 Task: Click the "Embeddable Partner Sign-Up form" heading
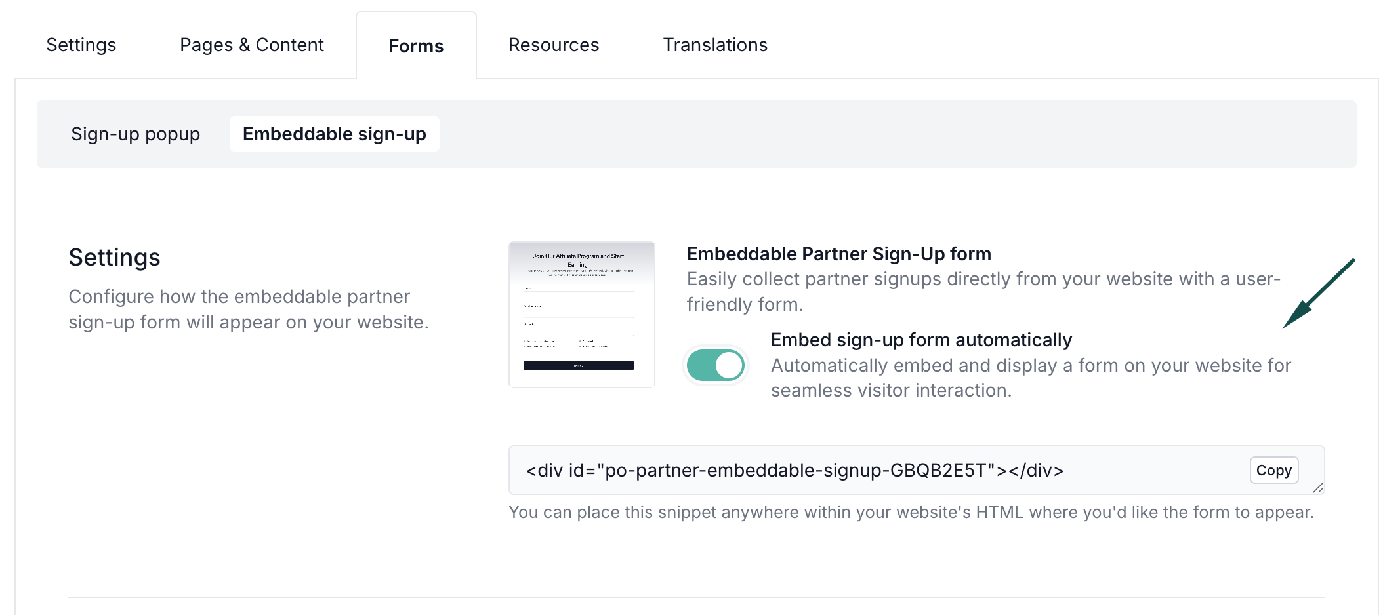point(838,254)
